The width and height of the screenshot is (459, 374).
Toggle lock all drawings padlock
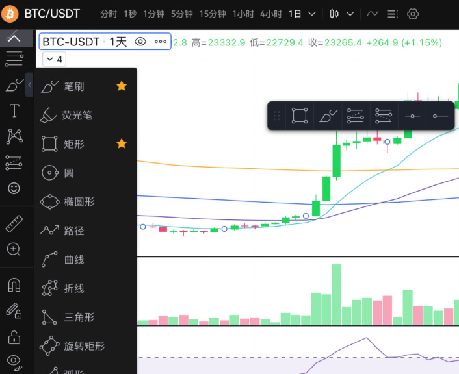(14, 337)
